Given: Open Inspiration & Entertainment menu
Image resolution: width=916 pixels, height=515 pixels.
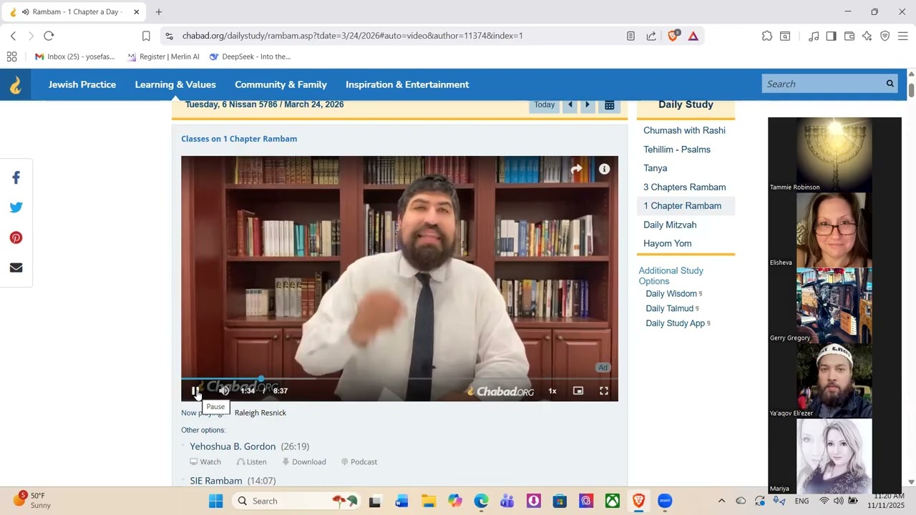Looking at the screenshot, I should (x=407, y=84).
